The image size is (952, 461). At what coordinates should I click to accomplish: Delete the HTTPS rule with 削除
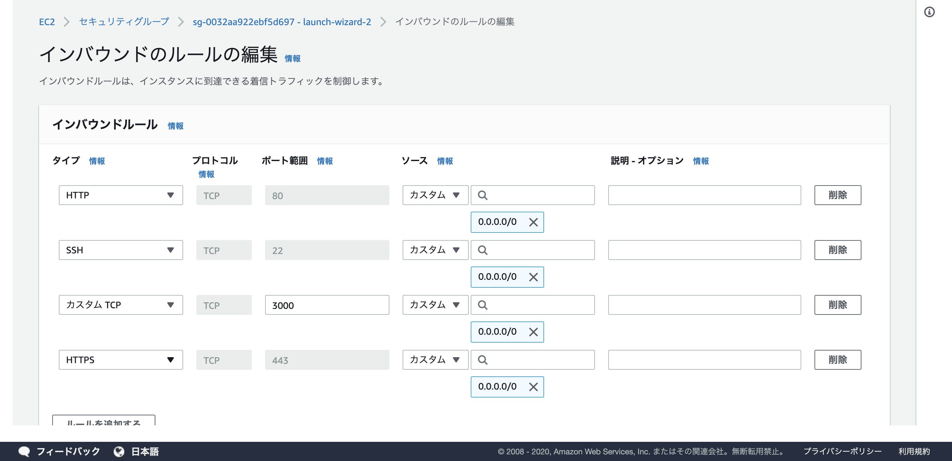click(x=837, y=360)
